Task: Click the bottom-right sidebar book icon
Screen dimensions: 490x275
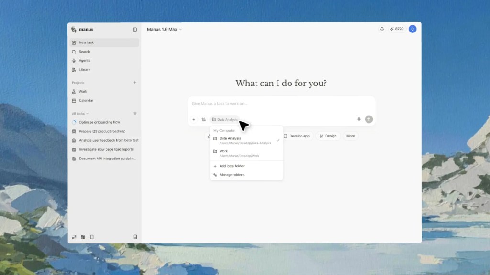Action: (x=135, y=237)
